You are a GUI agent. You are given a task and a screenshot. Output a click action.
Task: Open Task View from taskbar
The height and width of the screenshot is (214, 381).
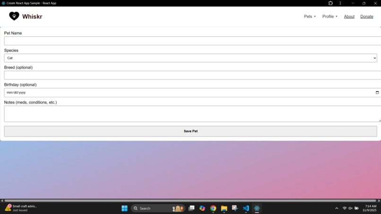(x=191, y=208)
